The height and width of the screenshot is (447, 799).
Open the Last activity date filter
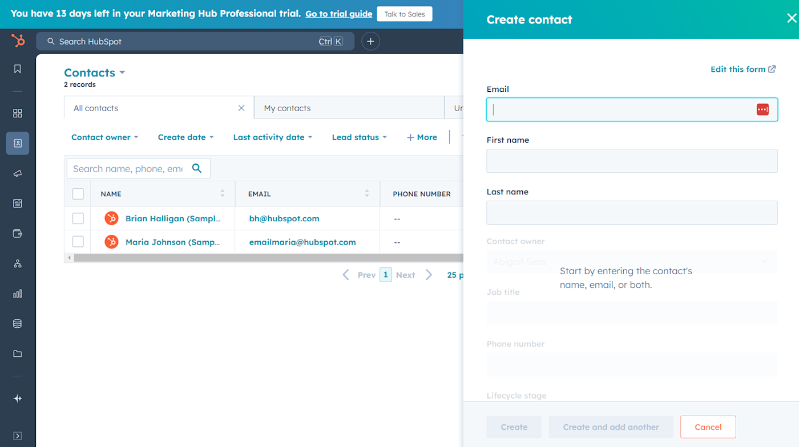(x=273, y=137)
